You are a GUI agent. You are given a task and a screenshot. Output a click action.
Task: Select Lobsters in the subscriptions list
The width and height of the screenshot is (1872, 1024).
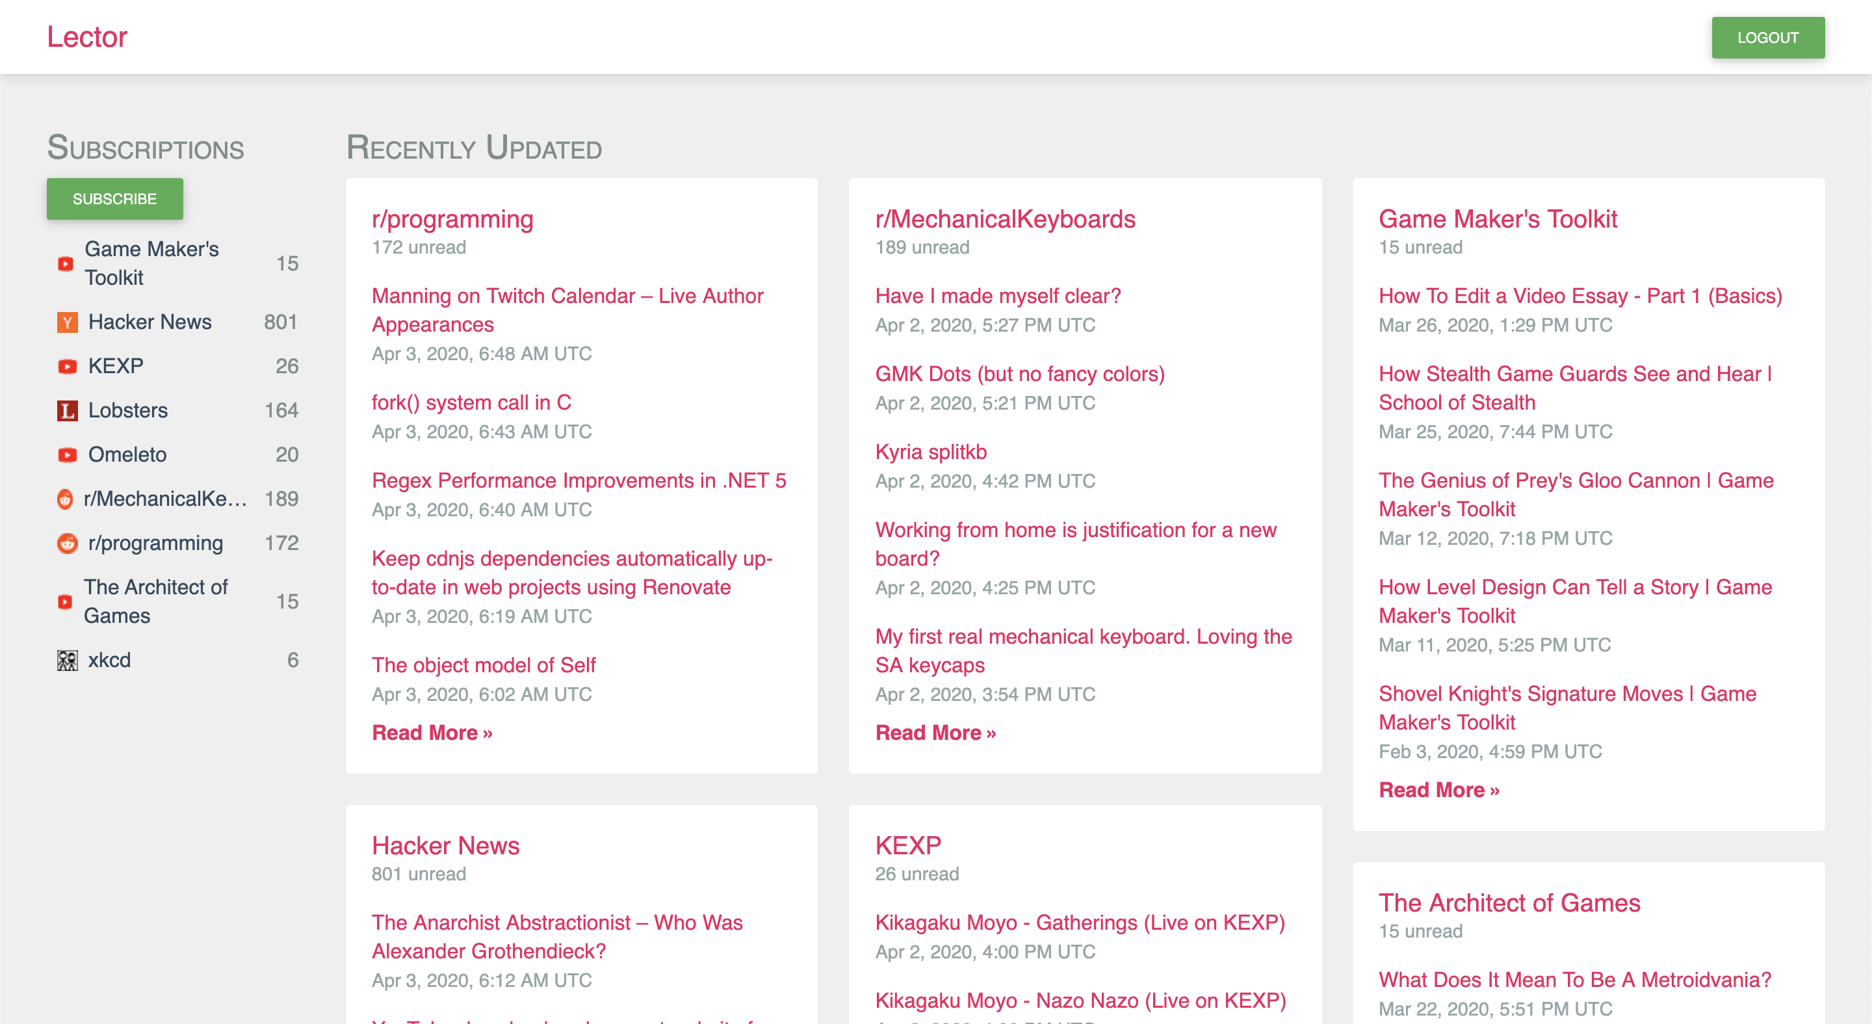[x=128, y=411]
